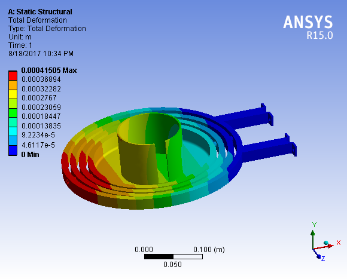Image resolution: width=347 pixels, height=279 pixels.
Task: Click the orange legend color band
Action: click(13, 85)
